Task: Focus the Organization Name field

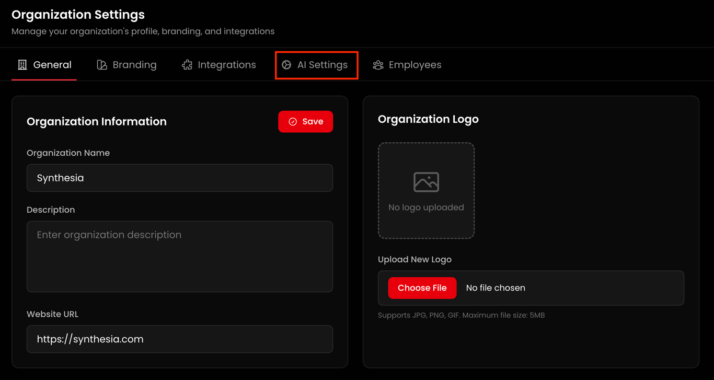Action: [x=180, y=178]
